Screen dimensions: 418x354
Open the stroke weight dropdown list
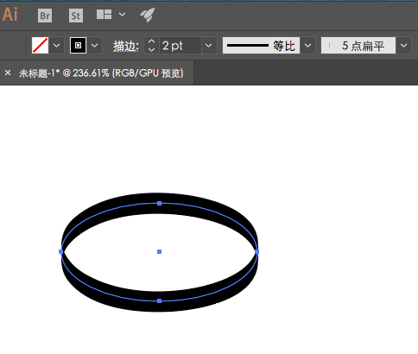pyautogui.click(x=209, y=46)
